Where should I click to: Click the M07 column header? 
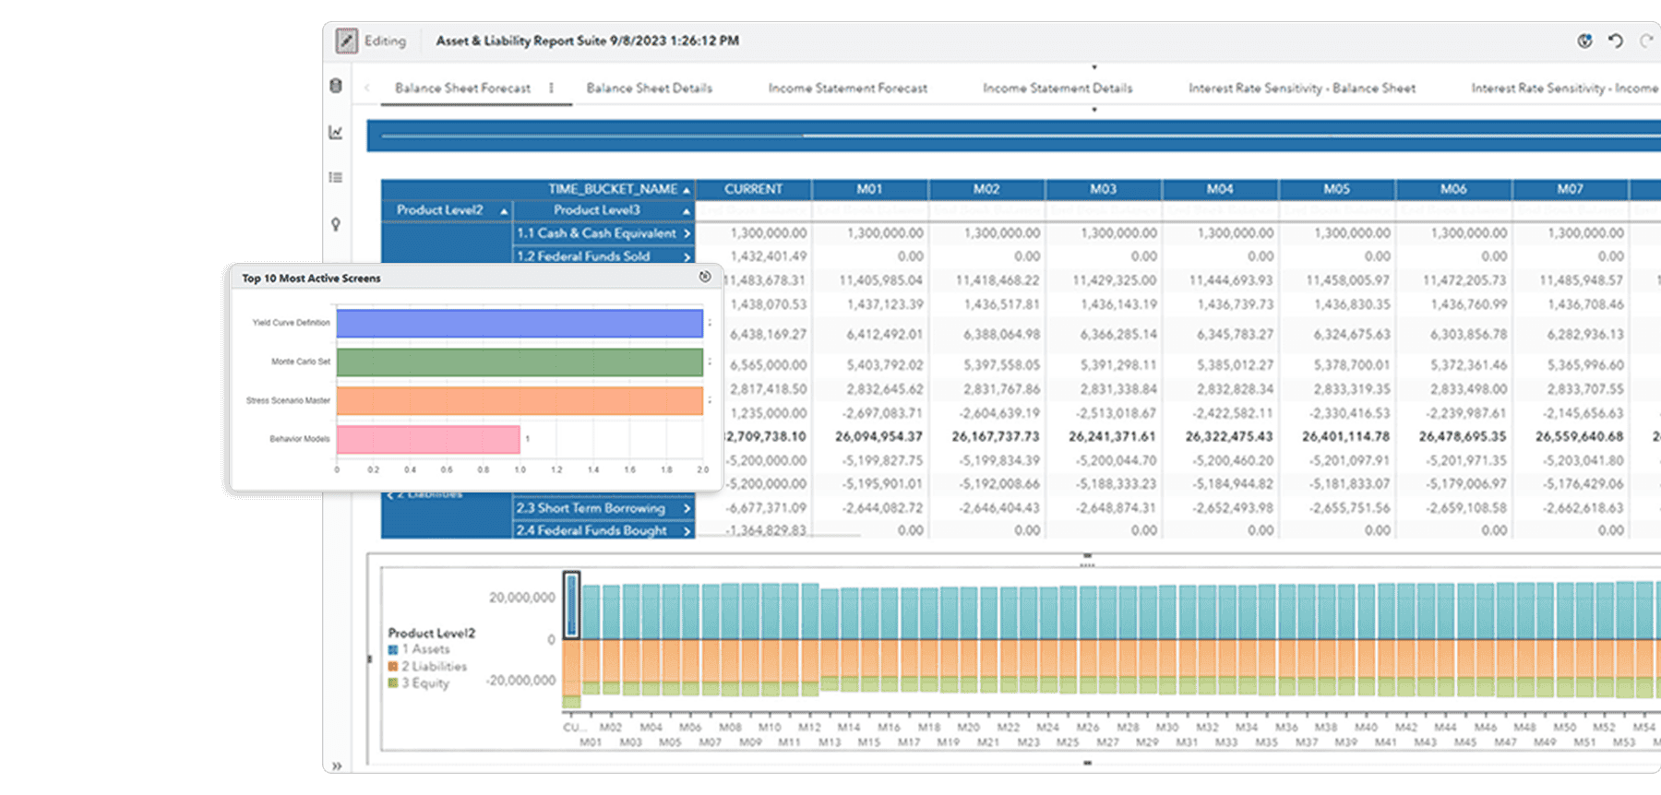point(1570,189)
